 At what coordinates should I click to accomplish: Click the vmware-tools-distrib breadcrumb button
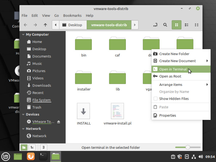109,25
